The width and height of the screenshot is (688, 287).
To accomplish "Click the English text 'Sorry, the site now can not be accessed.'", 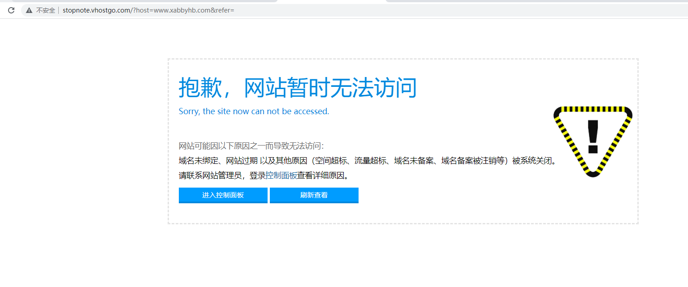I will pos(254,111).
